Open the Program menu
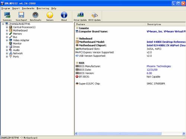The image size is (186, 139). pos(6,9)
